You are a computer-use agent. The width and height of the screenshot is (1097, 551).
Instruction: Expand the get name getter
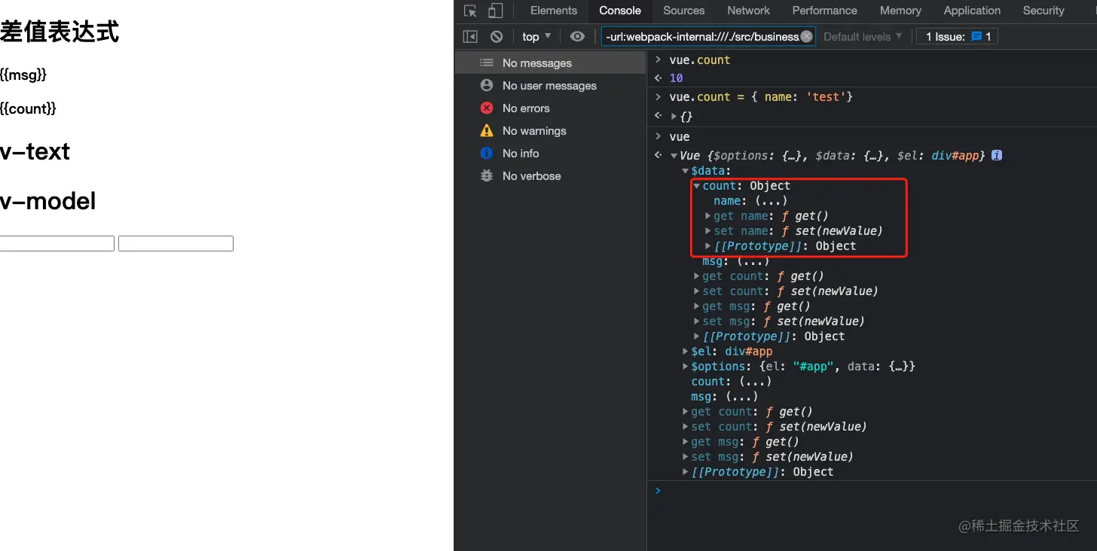[x=708, y=216]
